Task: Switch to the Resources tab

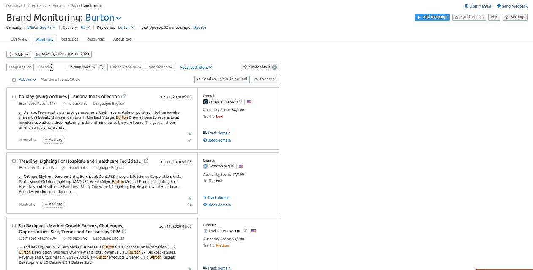Action: tap(96, 39)
